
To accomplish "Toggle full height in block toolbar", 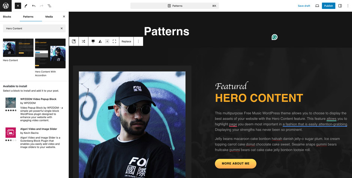I will coord(115,42).
